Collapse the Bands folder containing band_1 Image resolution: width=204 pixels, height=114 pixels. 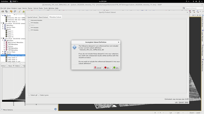(3, 29)
